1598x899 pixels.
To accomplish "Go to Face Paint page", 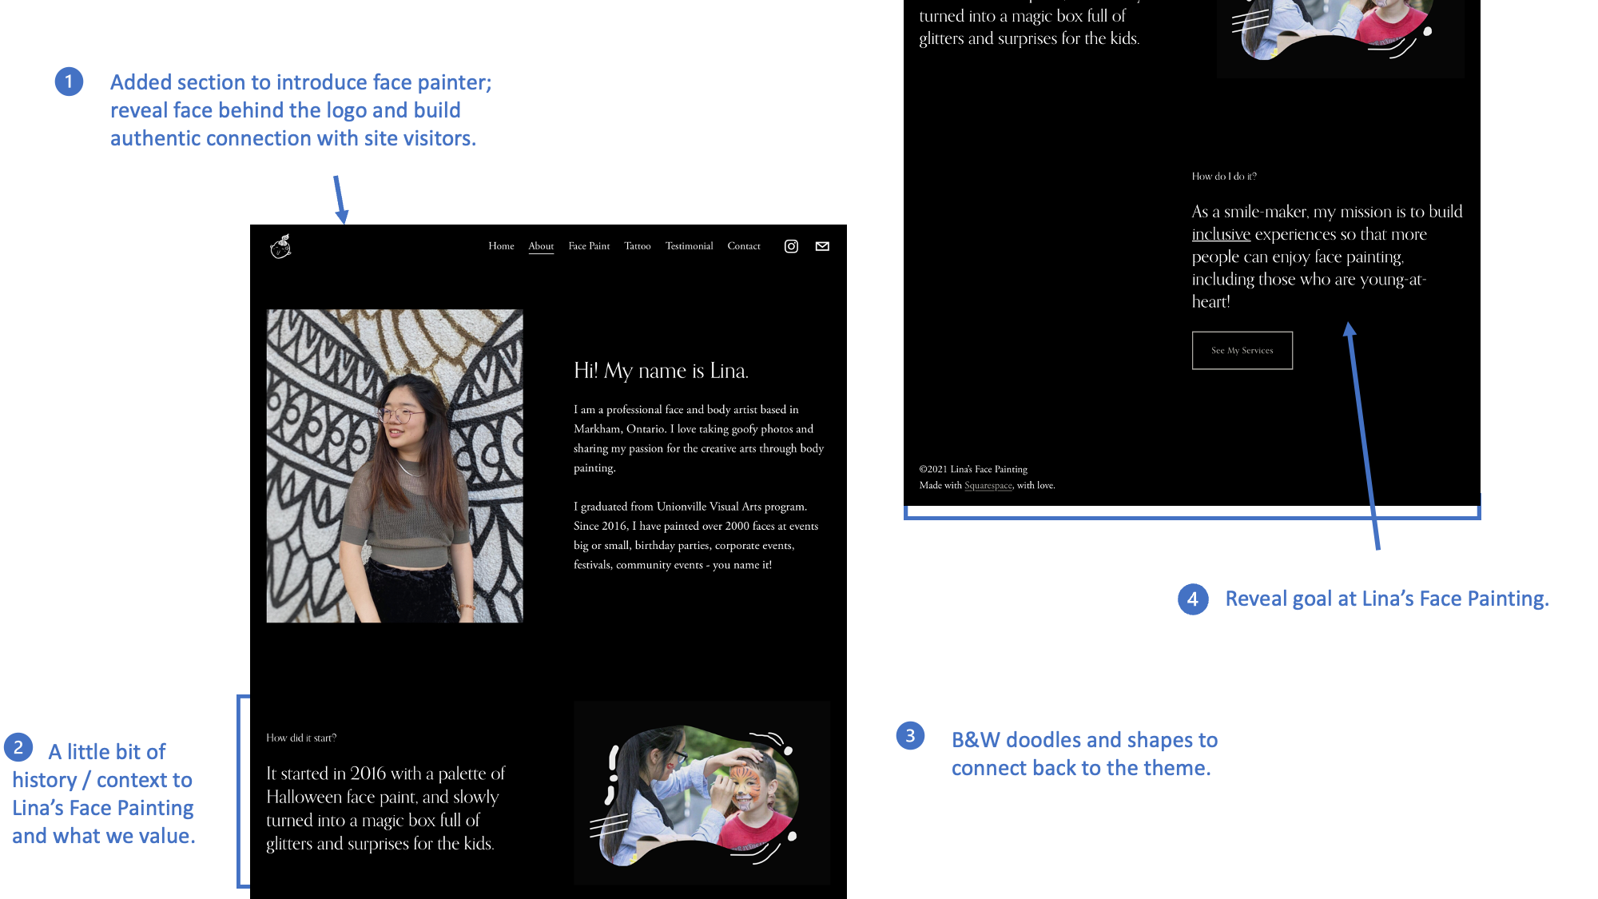I will pyautogui.click(x=589, y=246).
